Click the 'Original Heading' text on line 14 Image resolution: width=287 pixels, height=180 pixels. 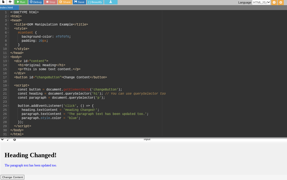[x=40, y=65]
